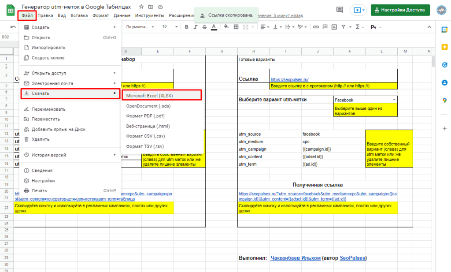Download as Формат PDF (.pdf)
Screen dimensions: 451x272
161,116
